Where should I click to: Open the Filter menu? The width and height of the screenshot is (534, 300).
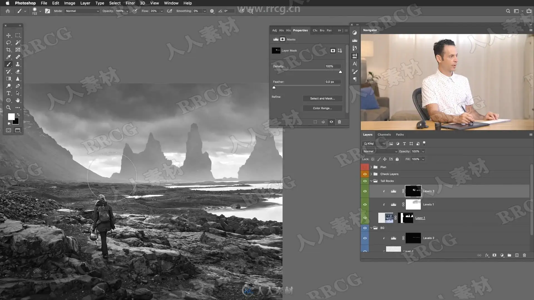tap(130, 3)
